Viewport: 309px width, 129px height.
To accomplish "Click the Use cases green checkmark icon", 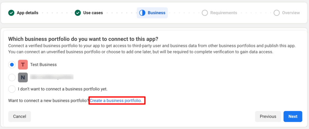I will click(78, 13).
